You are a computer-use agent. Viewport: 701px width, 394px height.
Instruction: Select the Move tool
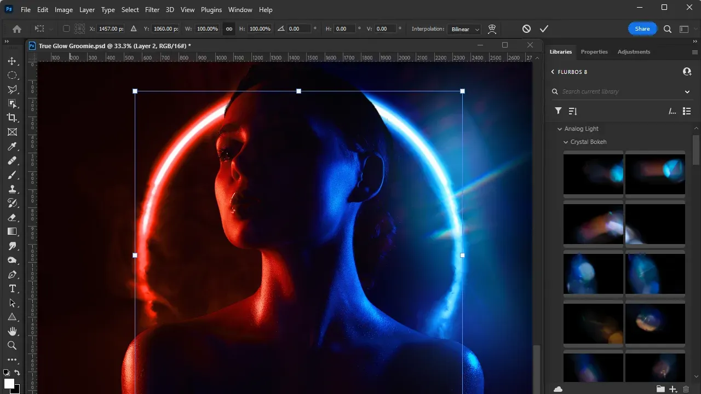(12, 61)
